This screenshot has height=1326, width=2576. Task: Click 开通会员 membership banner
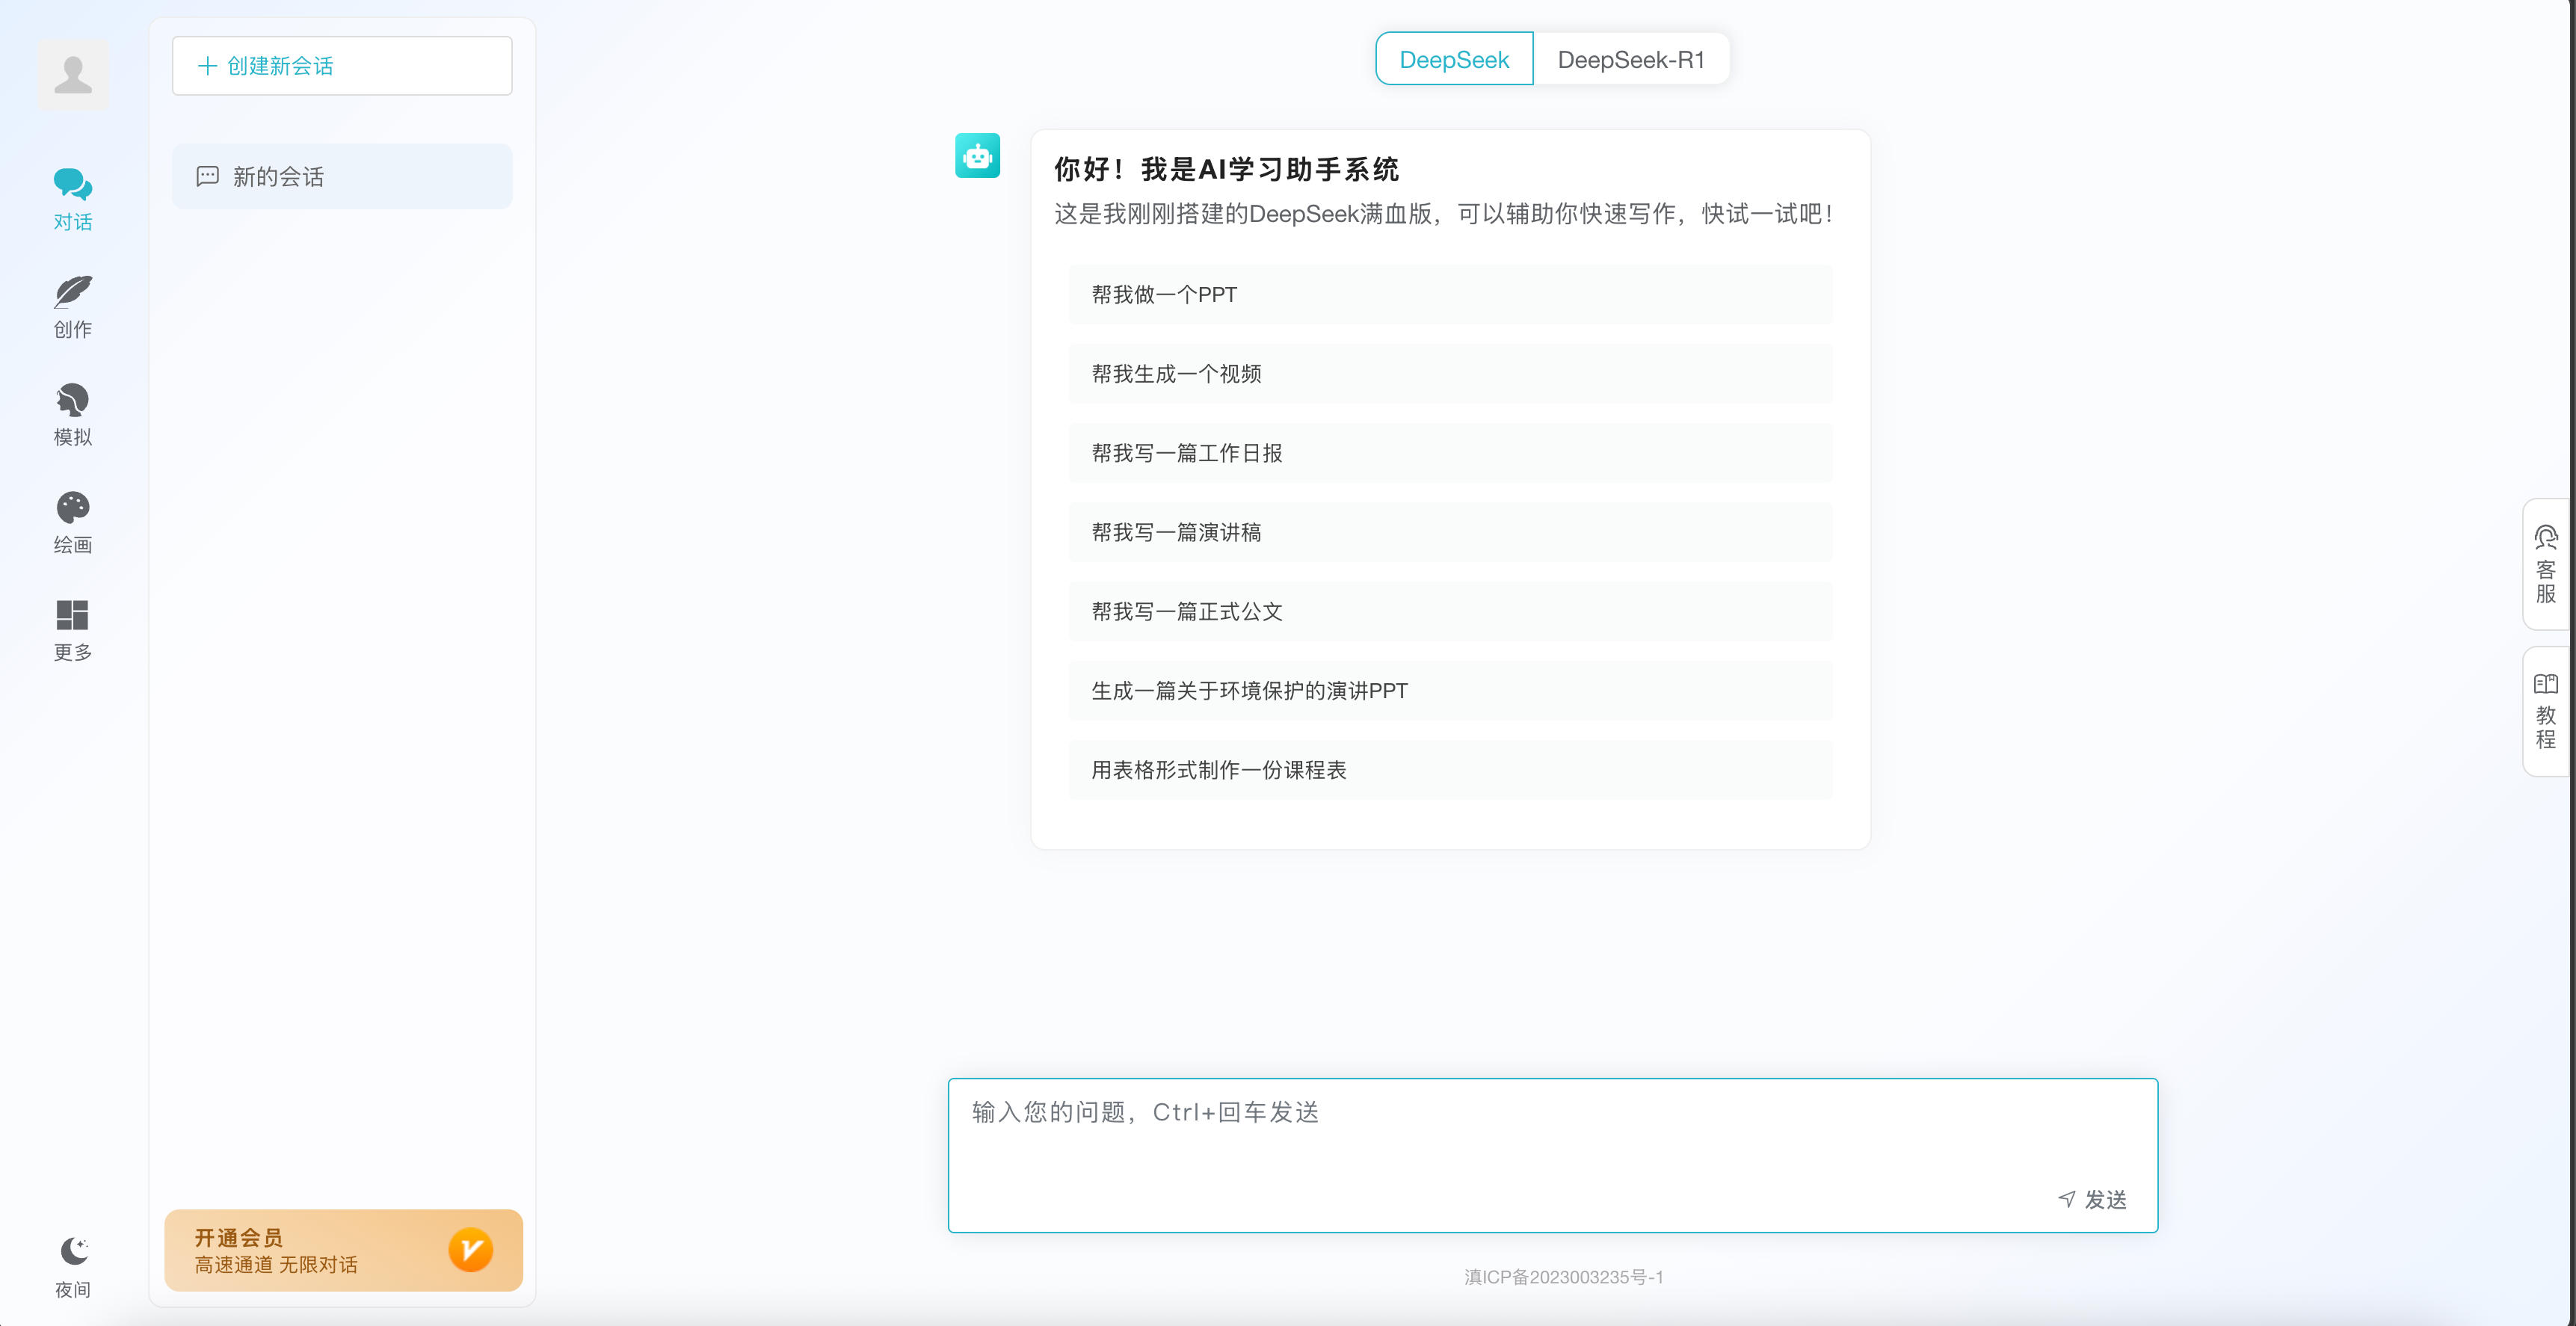[343, 1250]
